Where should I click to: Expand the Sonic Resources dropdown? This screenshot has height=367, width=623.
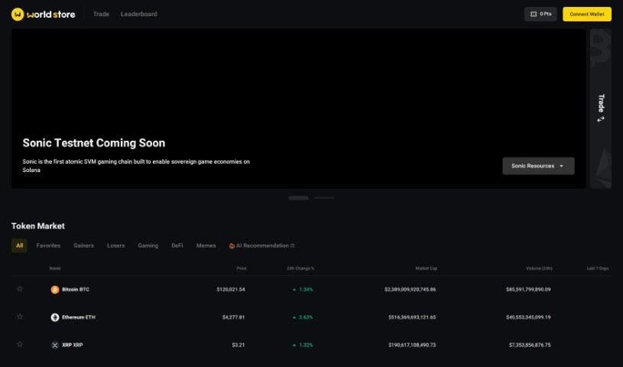click(538, 166)
